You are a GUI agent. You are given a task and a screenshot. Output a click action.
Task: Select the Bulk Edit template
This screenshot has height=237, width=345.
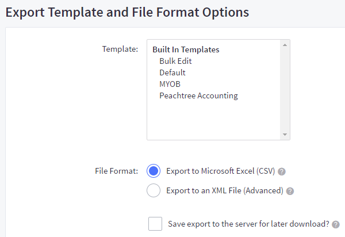pyautogui.click(x=175, y=61)
